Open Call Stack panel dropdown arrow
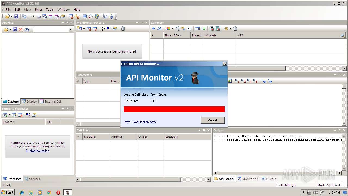The image size is (348, 196). pyautogui.click(x=200, y=130)
